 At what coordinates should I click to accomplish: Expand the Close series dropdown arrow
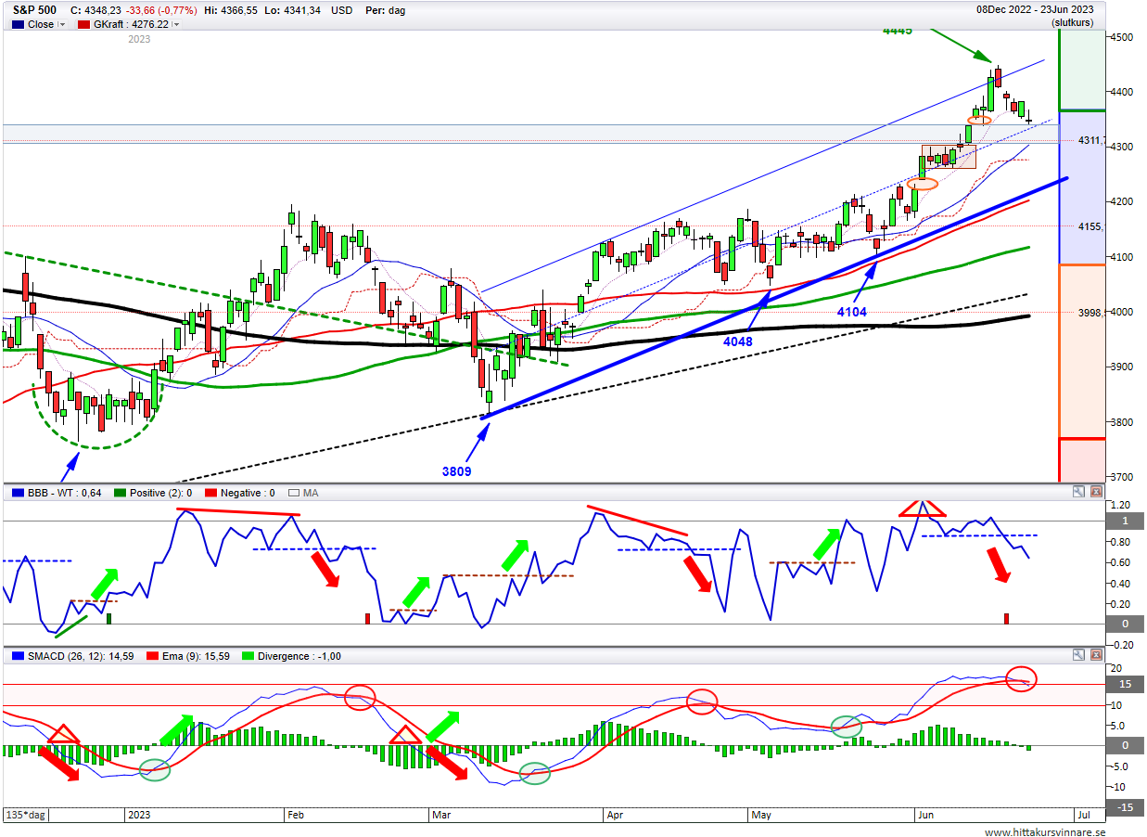coord(62,25)
